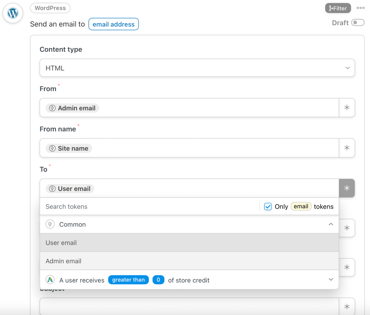Choose Admin email from token list
The height and width of the screenshot is (315, 370).
coord(189,261)
